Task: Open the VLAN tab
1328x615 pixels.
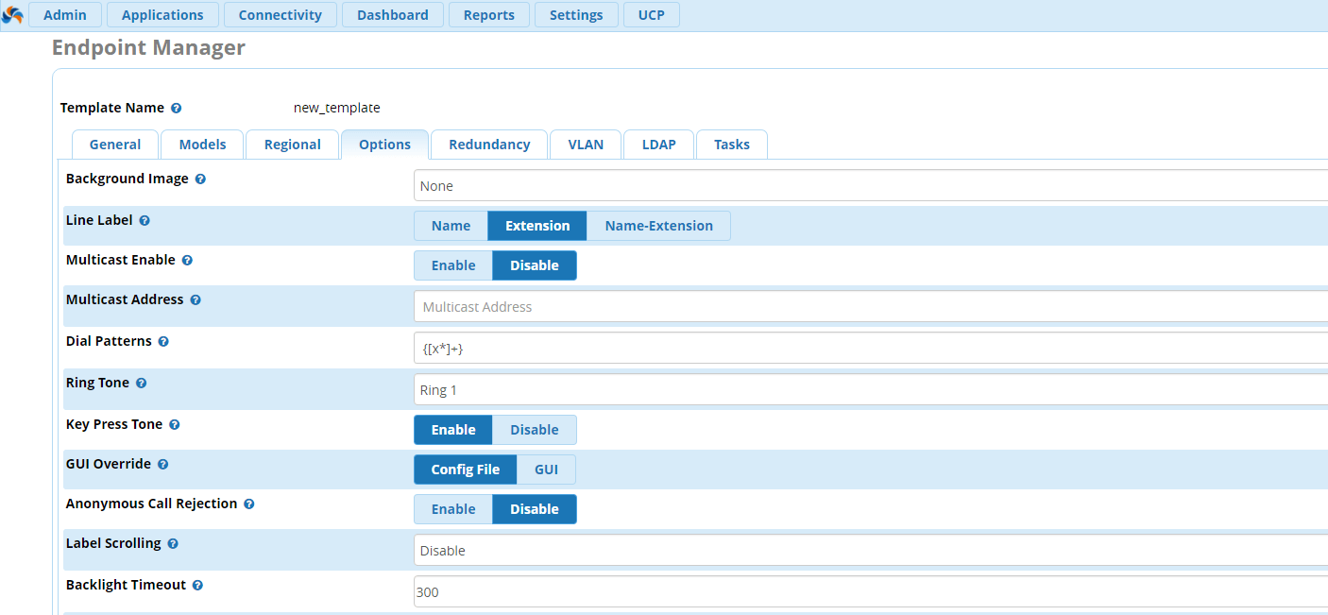Action: coord(586,145)
